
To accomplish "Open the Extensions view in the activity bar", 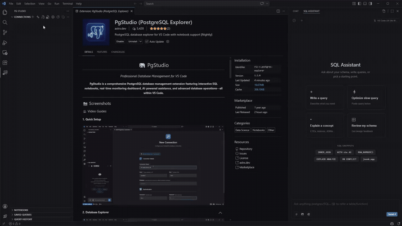I will tap(5, 63).
